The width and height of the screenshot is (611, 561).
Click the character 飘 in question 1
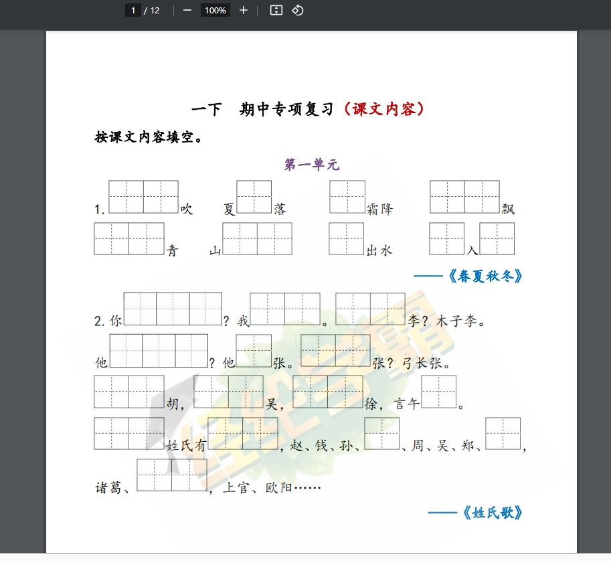click(508, 209)
